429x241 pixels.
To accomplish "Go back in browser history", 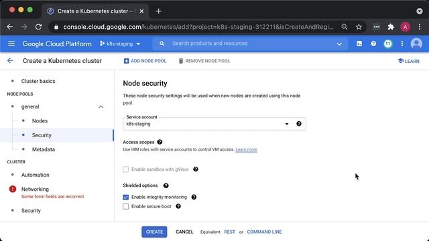I will [10, 27].
